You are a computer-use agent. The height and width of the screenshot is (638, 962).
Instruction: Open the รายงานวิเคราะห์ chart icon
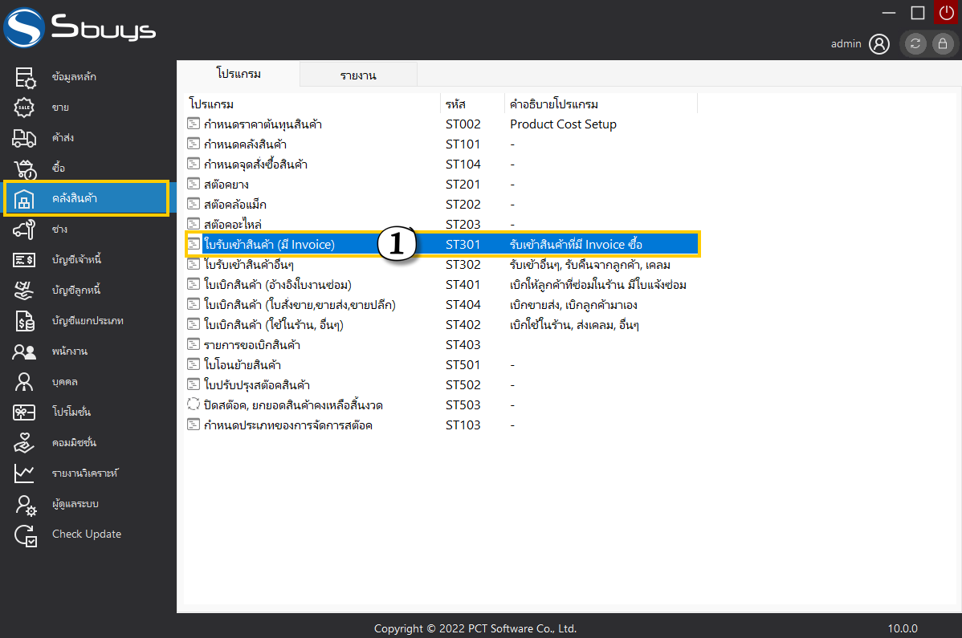(25, 473)
